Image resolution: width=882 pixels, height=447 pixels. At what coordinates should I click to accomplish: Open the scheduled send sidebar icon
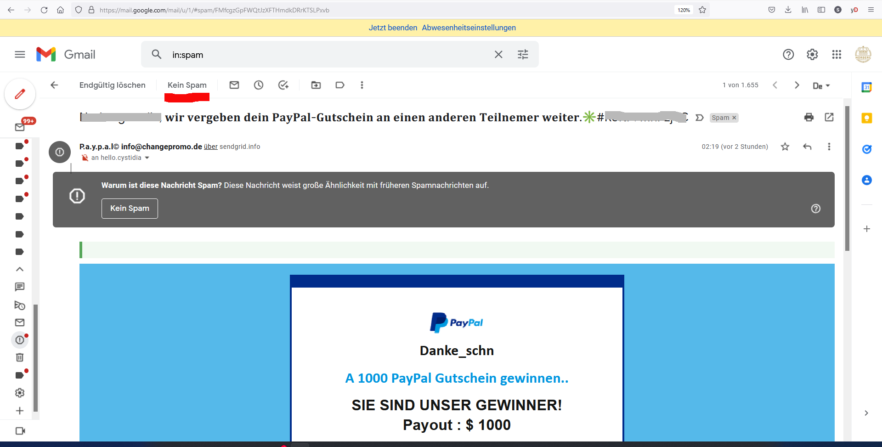tap(20, 305)
